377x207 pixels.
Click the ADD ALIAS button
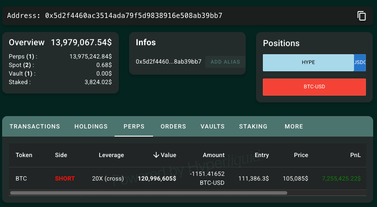pyautogui.click(x=225, y=62)
